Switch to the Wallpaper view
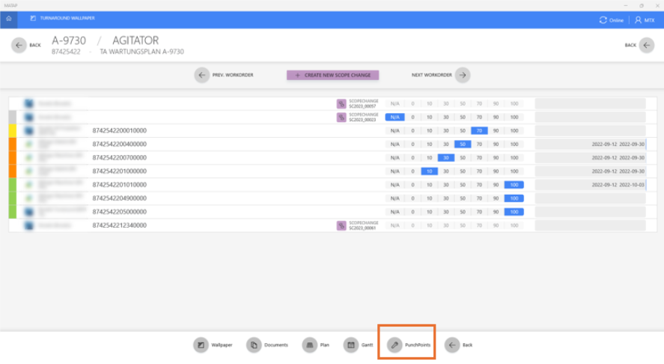 coord(200,345)
